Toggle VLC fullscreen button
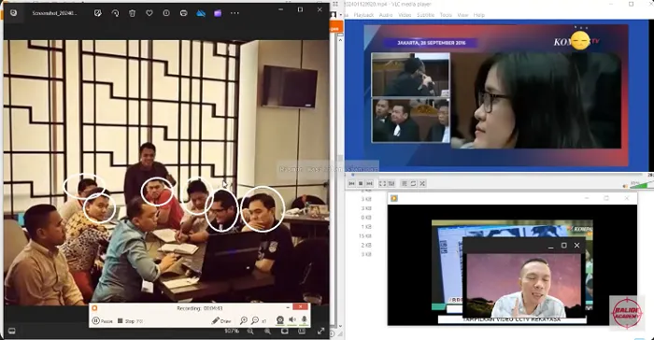Image resolution: width=654 pixels, height=340 pixels. [x=382, y=184]
